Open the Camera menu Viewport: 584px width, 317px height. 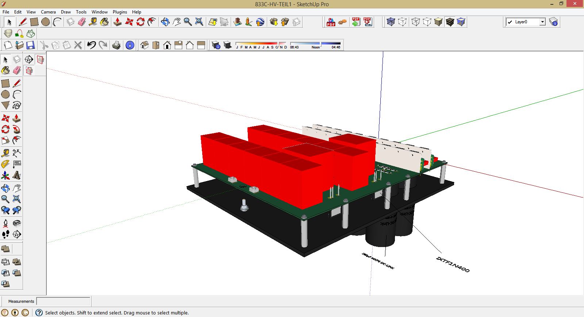[48, 12]
